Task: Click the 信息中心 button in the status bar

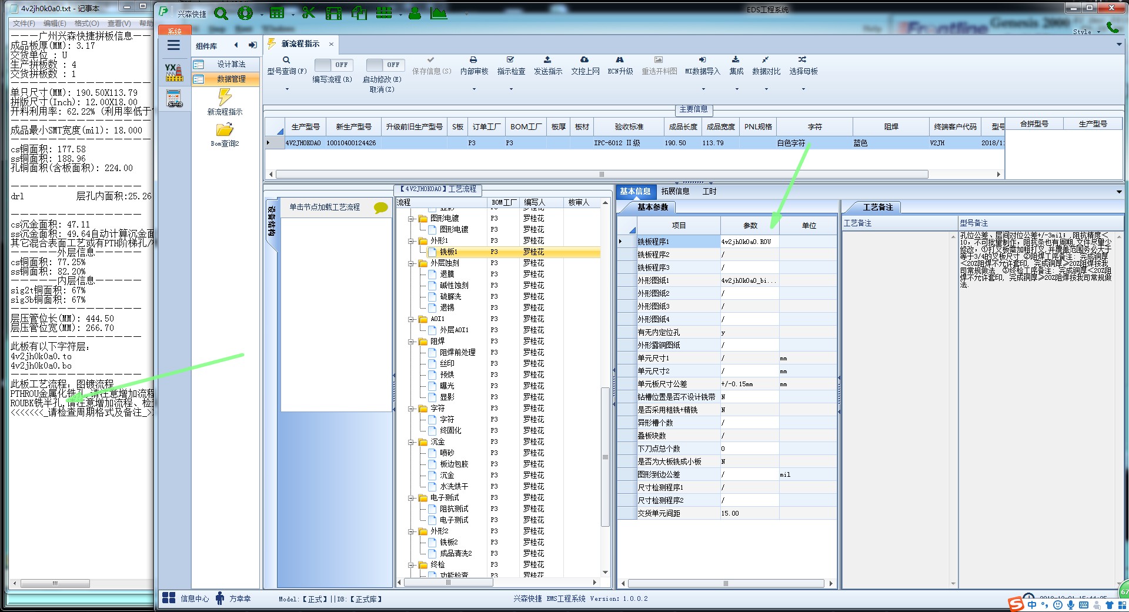Action: 186,598
